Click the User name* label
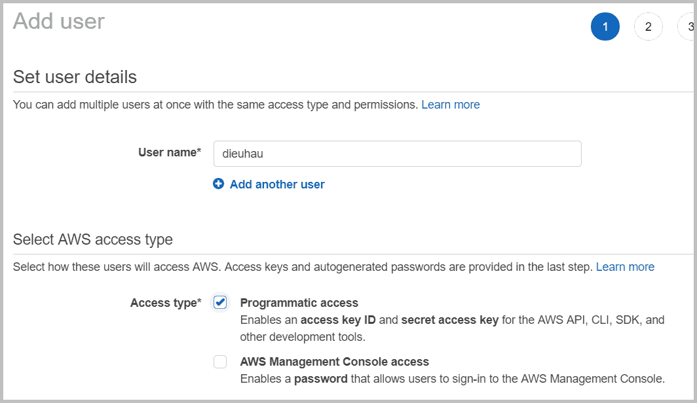The width and height of the screenshot is (697, 403). point(170,152)
